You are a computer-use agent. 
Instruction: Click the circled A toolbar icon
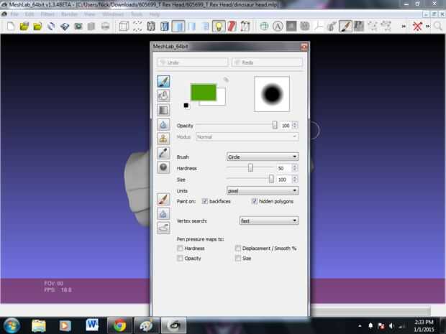278,27
